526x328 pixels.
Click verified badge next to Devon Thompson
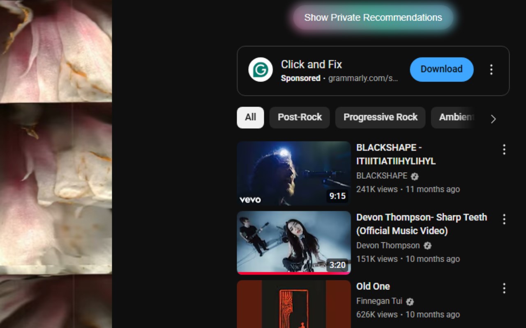[427, 246]
